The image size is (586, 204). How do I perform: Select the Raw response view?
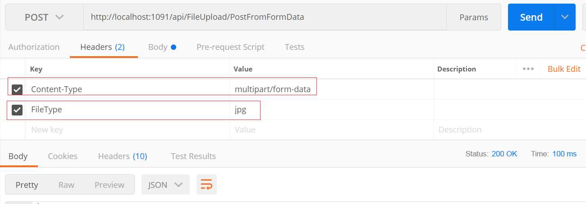pos(66,185)
